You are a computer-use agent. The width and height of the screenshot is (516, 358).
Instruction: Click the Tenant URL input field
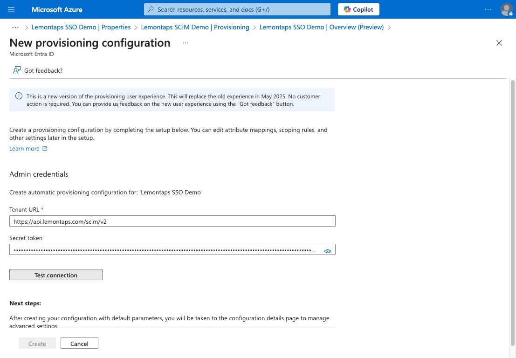pyautogui.click(x=172, y=221)
